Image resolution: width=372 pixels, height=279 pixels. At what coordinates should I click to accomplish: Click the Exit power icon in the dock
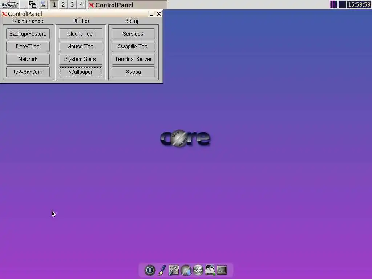coord(150,270)
